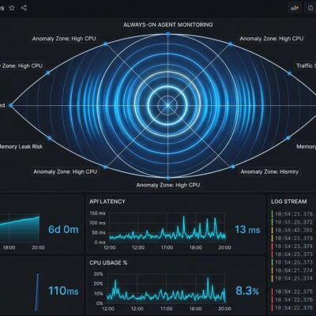
Task: Click the add panel chart icon
Action: click(295, 8)
